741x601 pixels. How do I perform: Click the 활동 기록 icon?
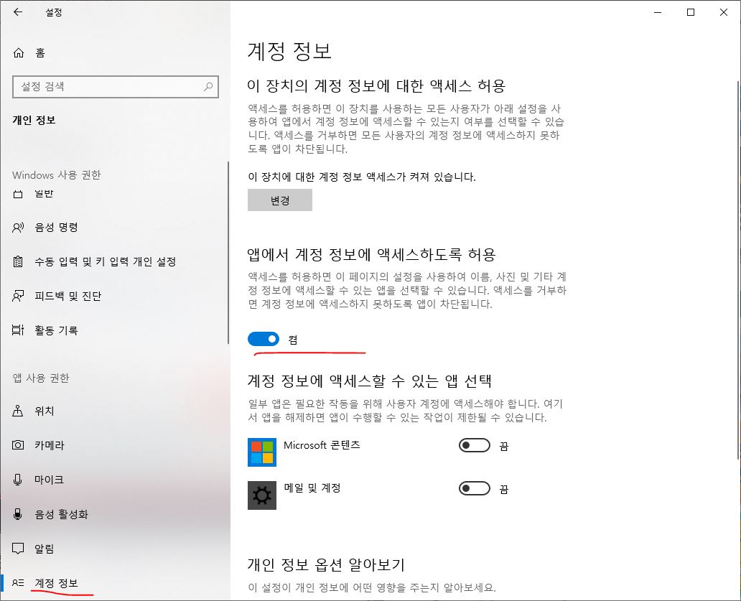click(18, 330)
